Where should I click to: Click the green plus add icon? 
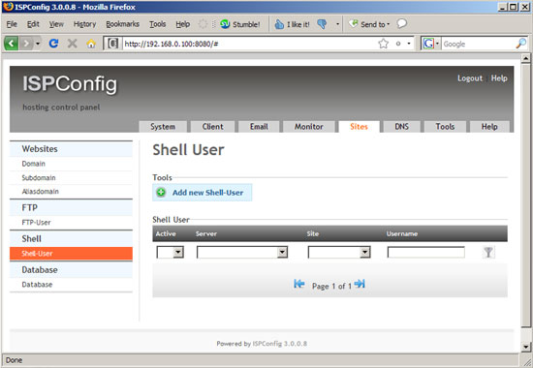pos(161,193)
